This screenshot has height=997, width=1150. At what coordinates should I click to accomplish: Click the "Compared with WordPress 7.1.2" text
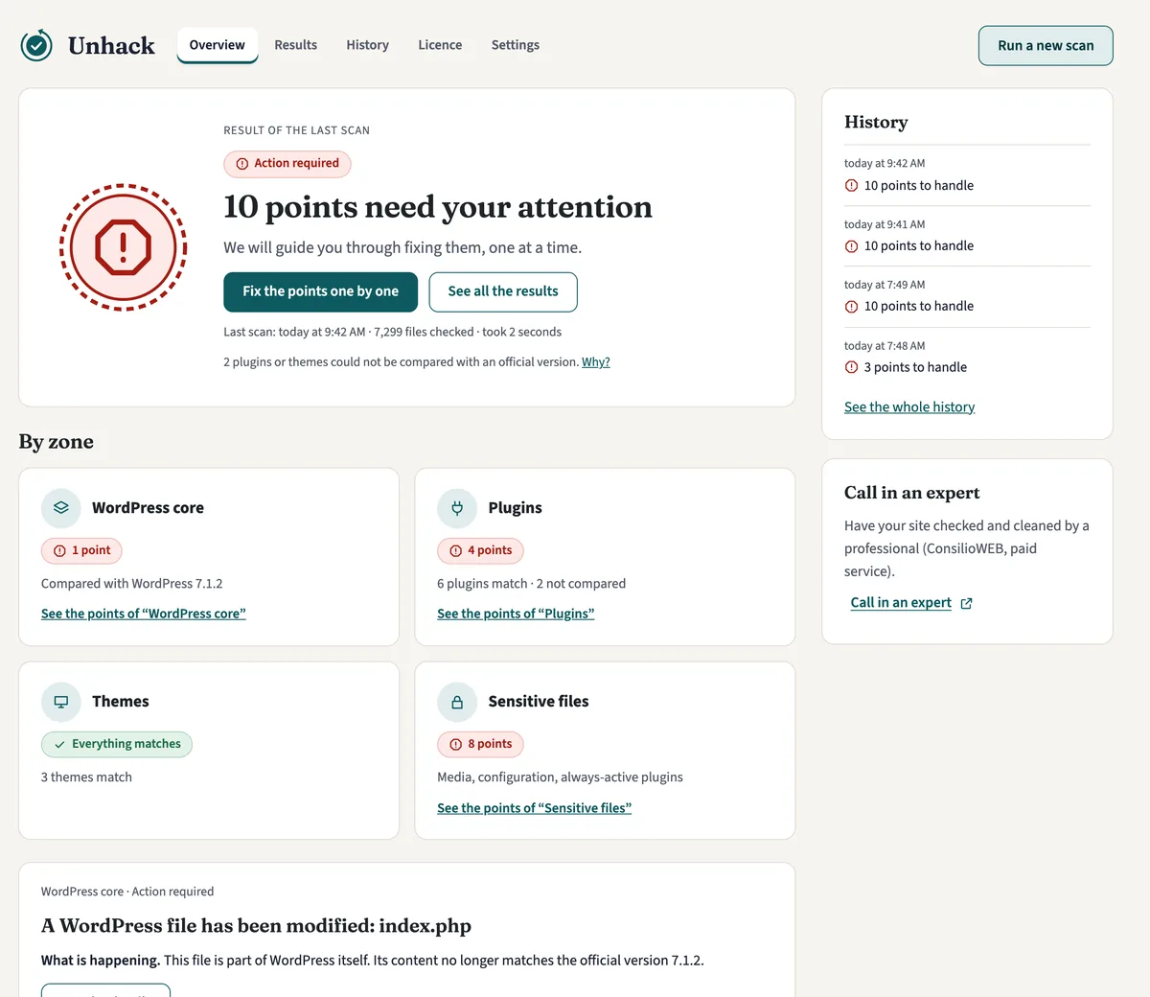click(x=132, y=584)
